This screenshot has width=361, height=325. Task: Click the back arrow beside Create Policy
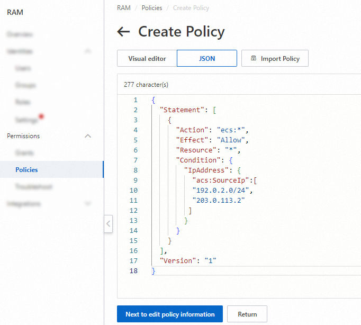(124, 32)
